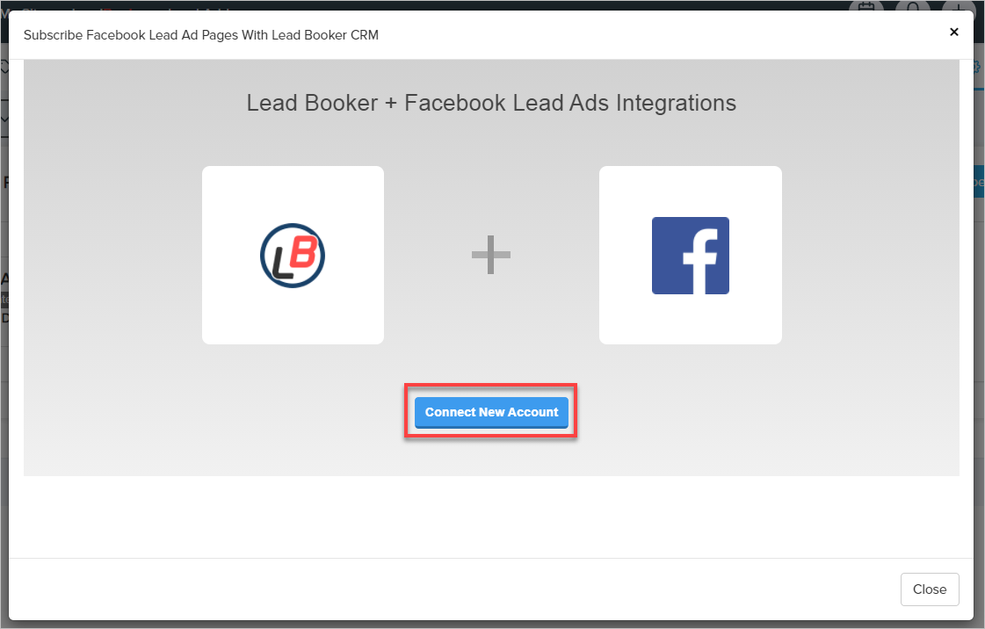Click the Connect New Account button
The height and width of the screenshot is (629, 985).
click(x=491, y=412)
